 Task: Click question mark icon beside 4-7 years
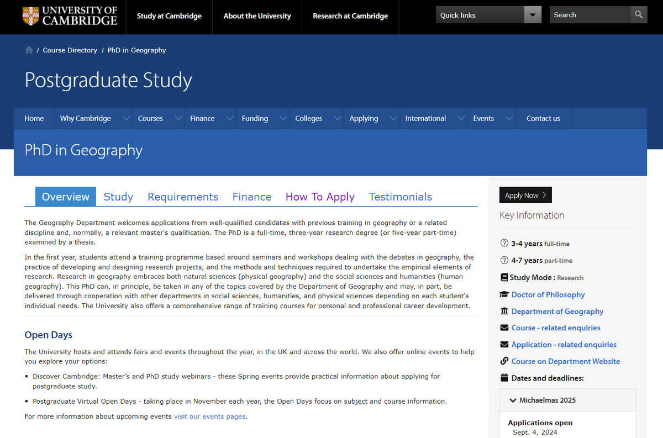[504, 260]
